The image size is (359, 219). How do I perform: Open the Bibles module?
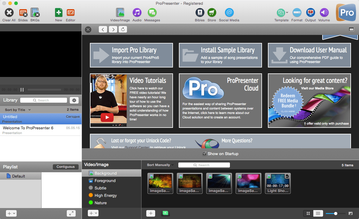pos(200,13)
